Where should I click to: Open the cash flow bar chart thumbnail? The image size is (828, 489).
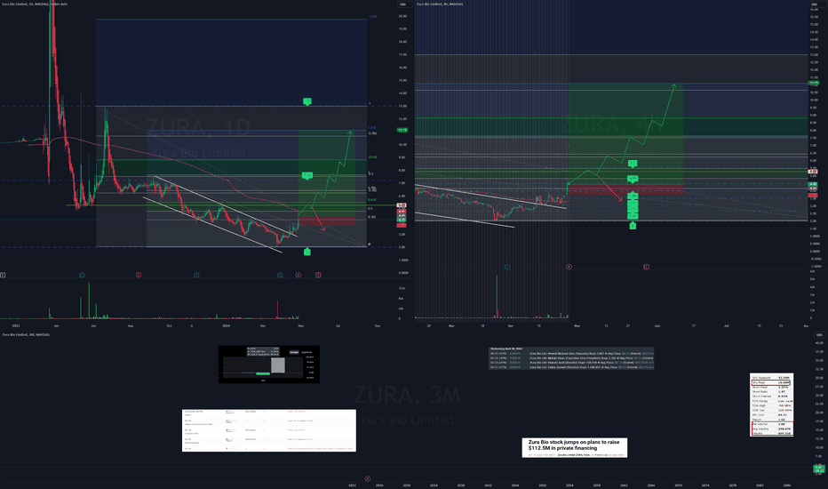269,365
